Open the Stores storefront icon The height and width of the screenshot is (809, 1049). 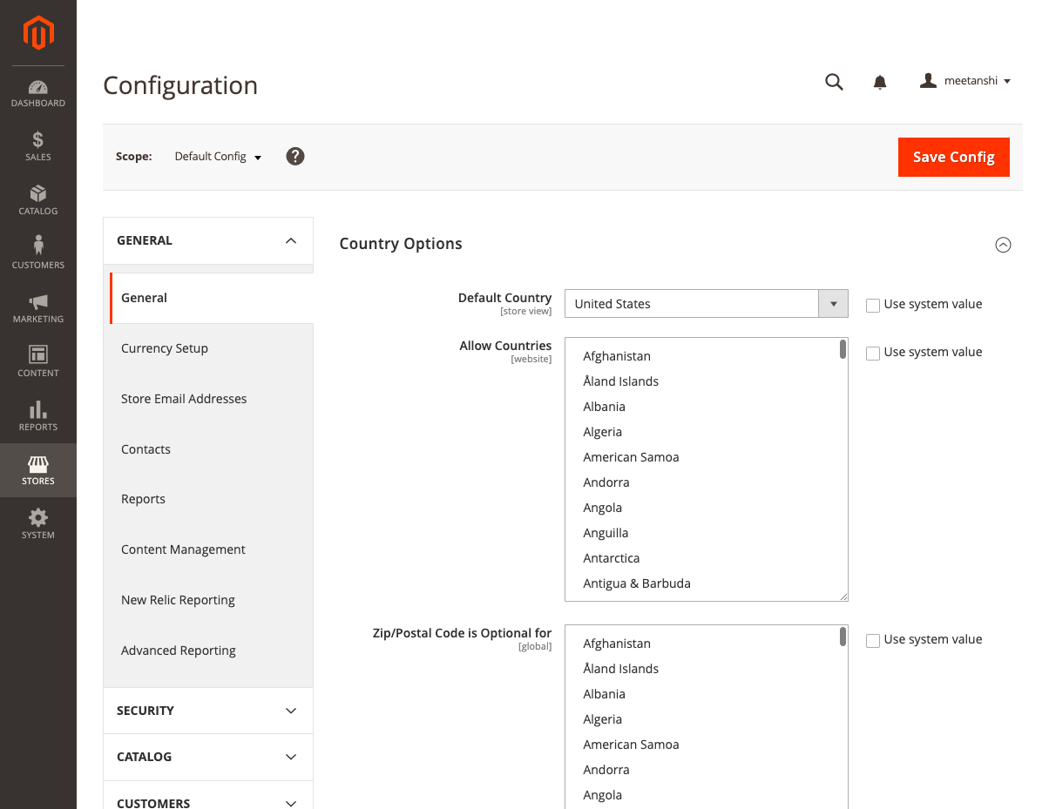(38, 463)
